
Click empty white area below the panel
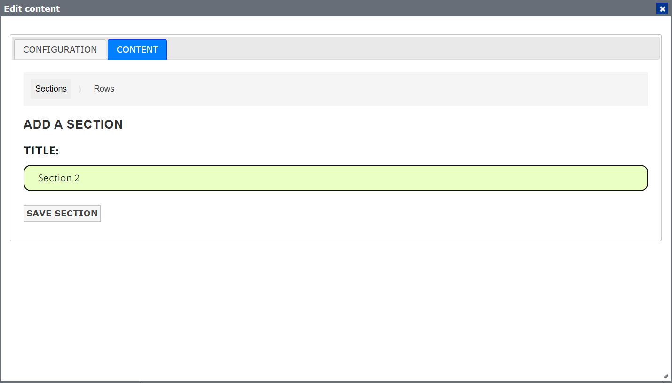coord(336,310)
